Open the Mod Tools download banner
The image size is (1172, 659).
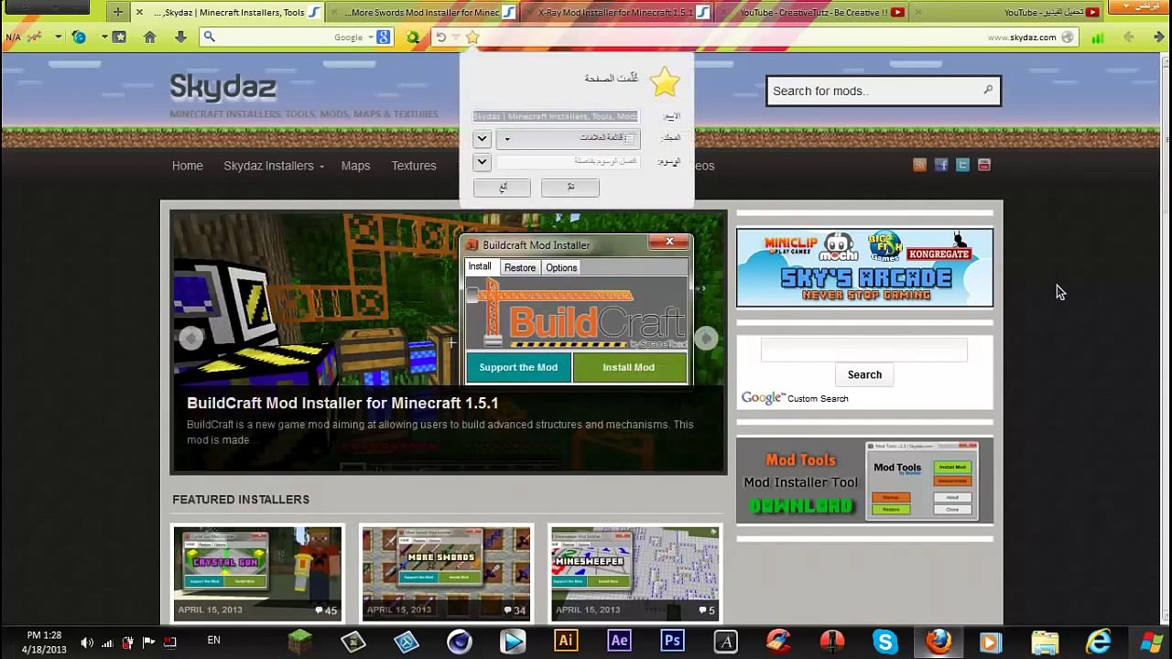(x=864, y=481)
